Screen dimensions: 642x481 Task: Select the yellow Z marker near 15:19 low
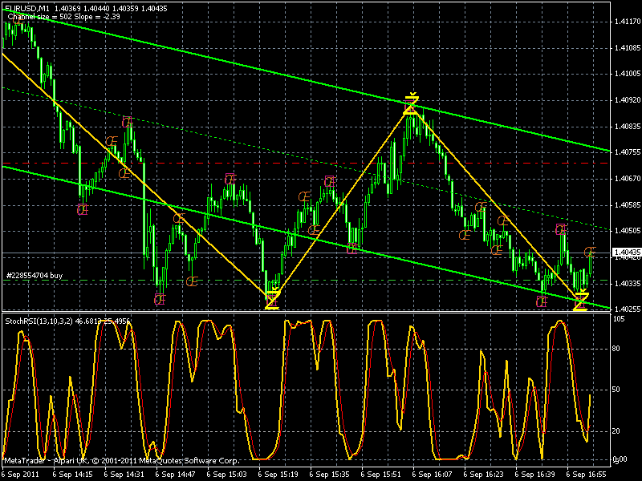pyautogui.click(x=272, y=298)
